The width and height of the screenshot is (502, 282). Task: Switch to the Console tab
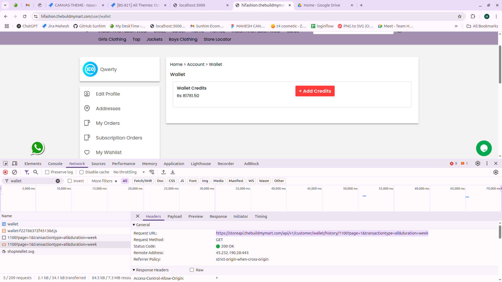click(55, 164)
